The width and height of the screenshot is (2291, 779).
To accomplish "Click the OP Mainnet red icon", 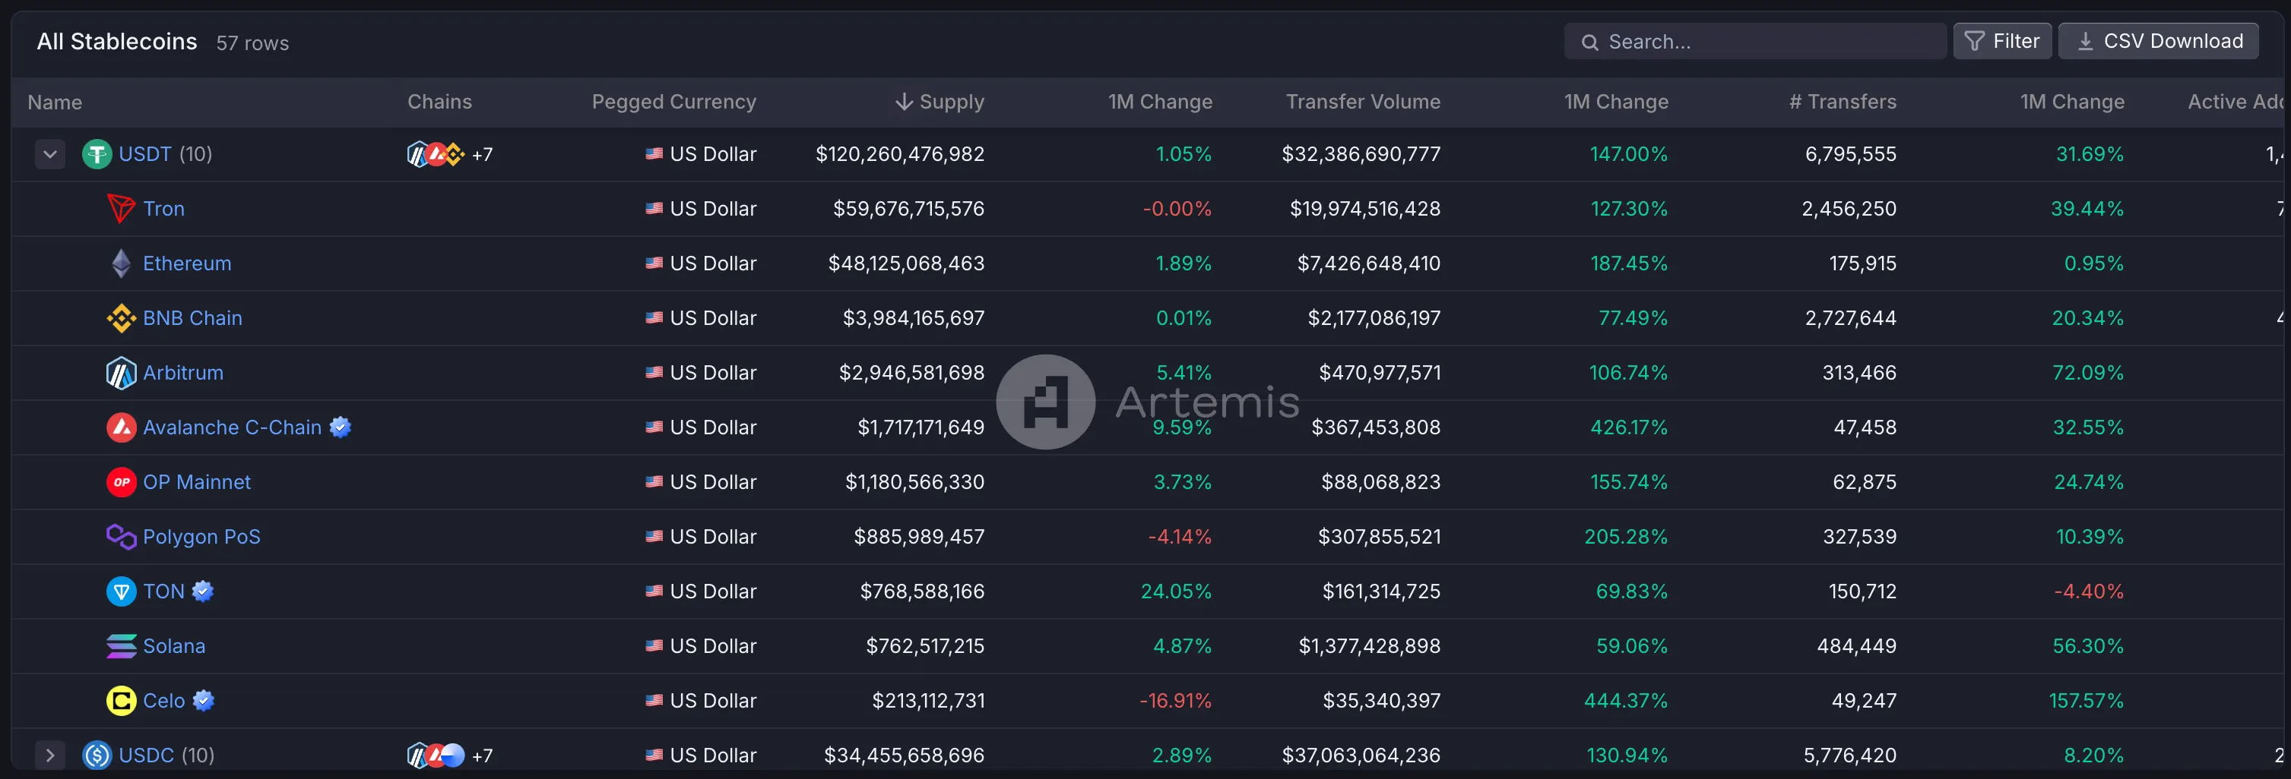I will (121, 482).
